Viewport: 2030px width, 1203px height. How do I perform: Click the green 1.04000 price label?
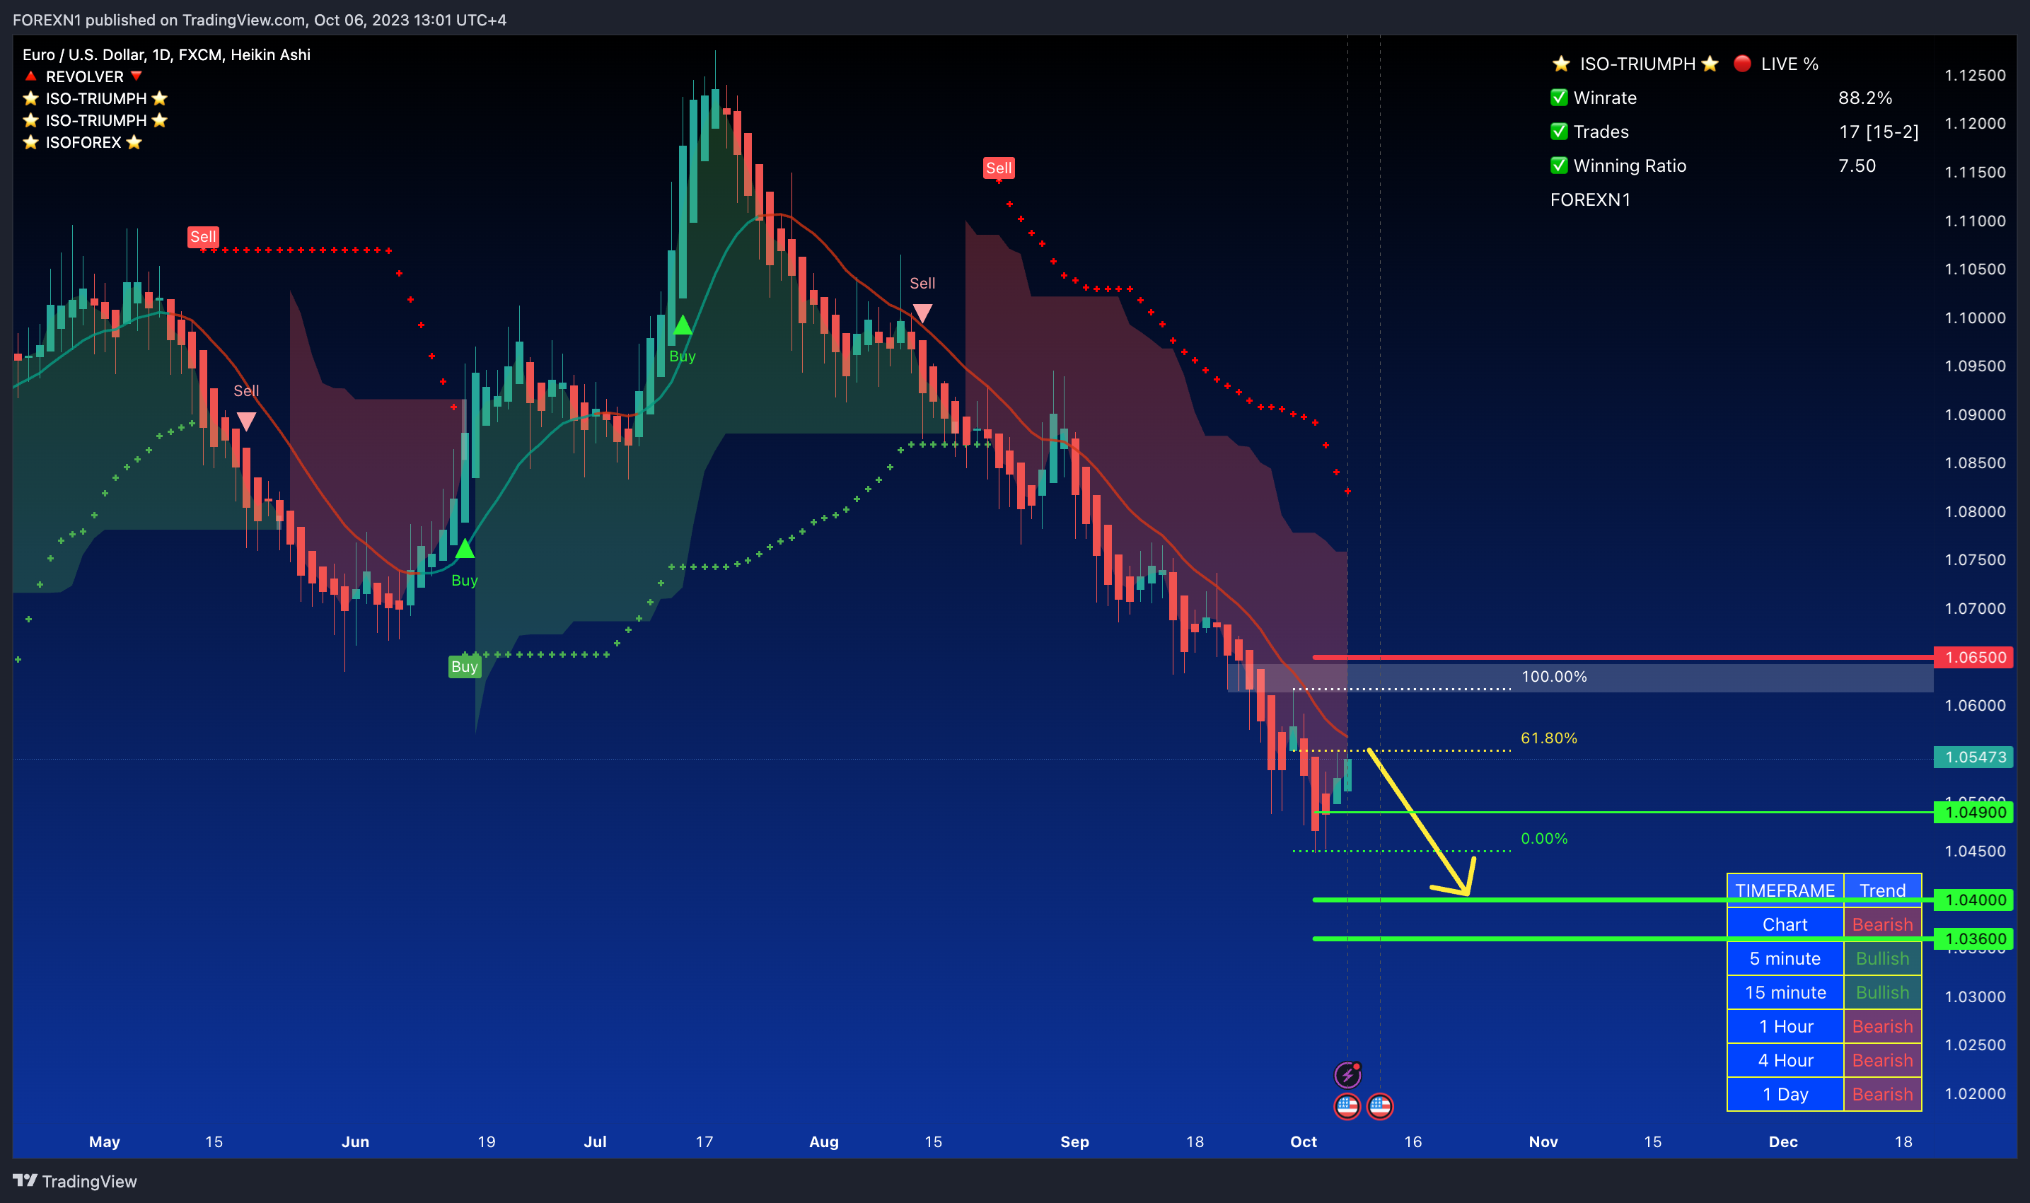pos(1973,900)
